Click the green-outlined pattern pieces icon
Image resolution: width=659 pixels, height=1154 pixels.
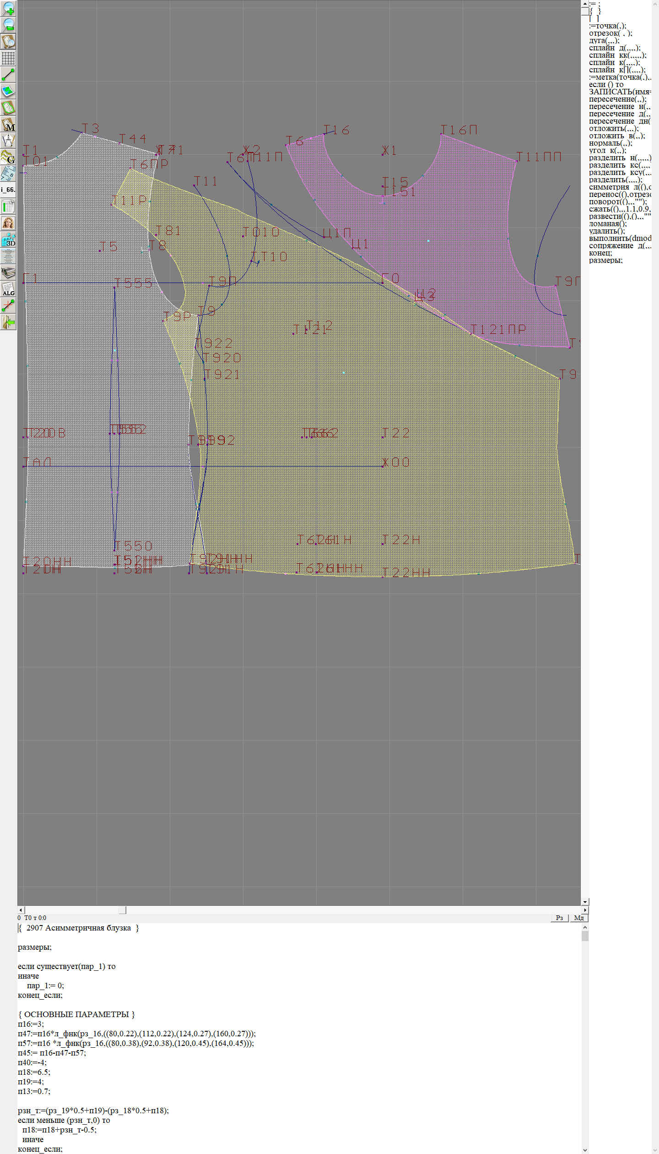pos(8,107)
